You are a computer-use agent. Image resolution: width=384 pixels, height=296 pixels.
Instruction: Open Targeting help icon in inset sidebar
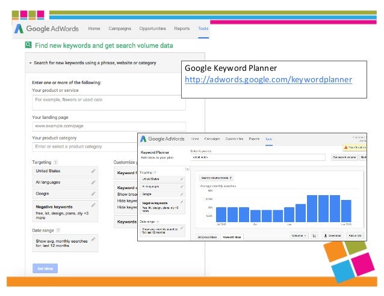point(155,172)
